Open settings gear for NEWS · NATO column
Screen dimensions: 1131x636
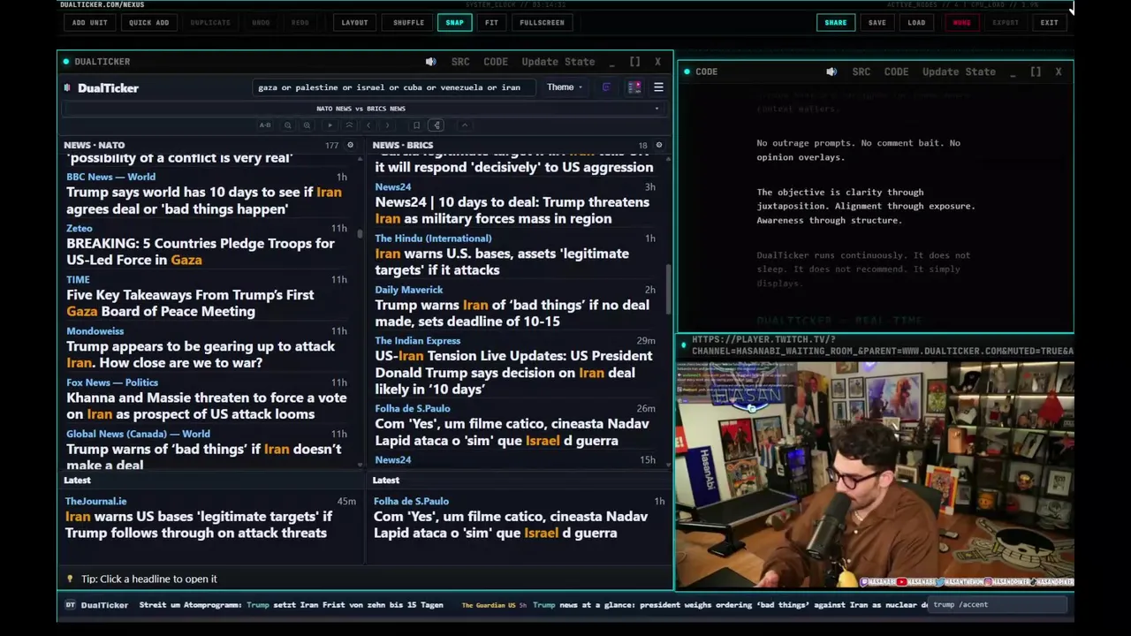point(350,145)
